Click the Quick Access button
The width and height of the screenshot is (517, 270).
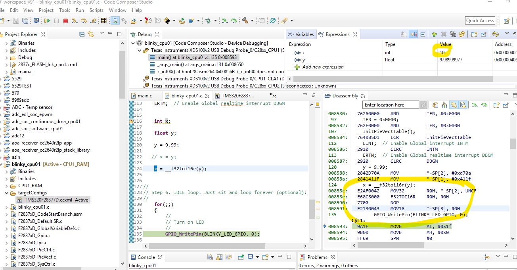tap(480, 21)
